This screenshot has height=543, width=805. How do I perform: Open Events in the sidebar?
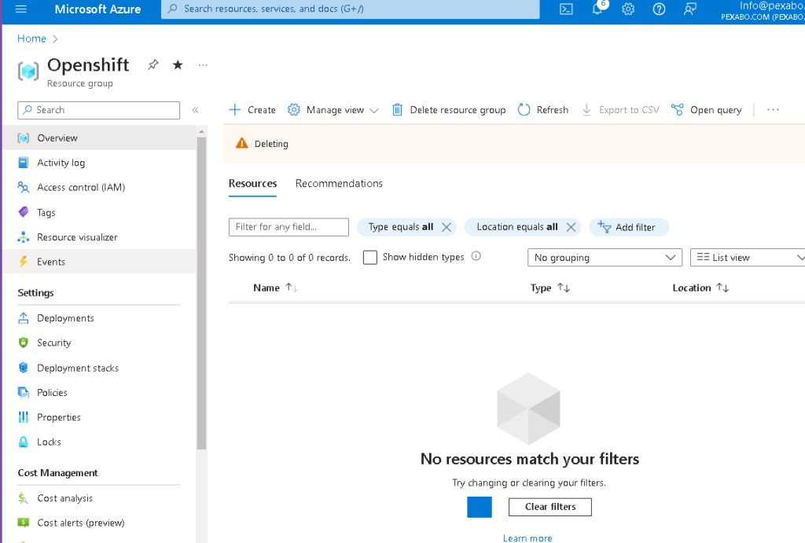click(99, 262)
